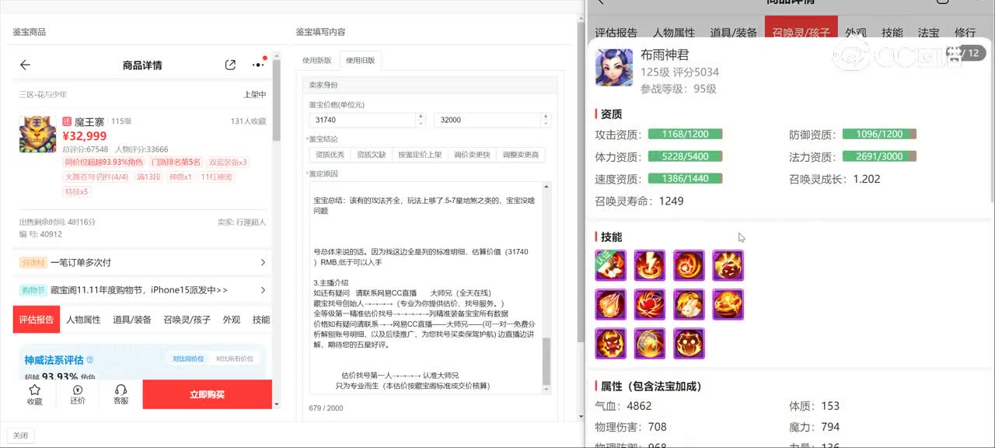This screenshot has width=995, height=448.
Task: Open 法宝 tab in right panel
Action: click(929, 33)
